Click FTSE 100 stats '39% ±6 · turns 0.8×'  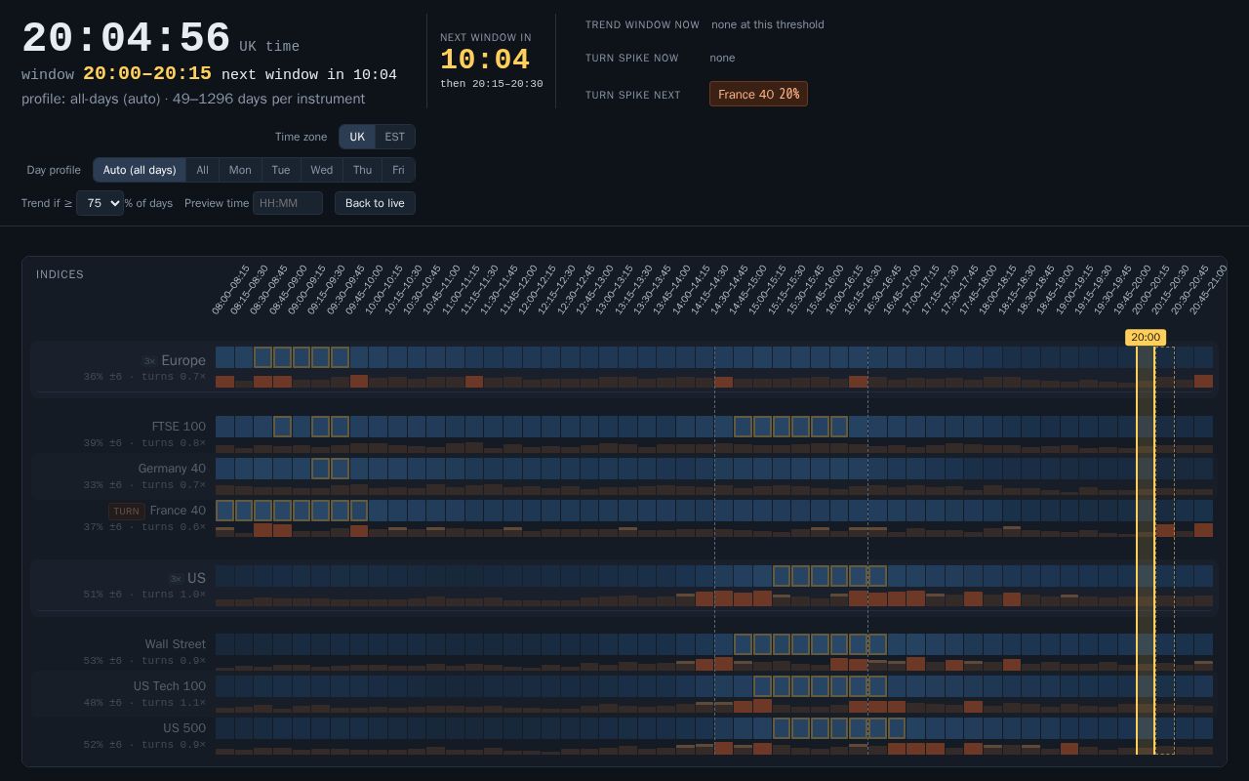click(144, 443)
